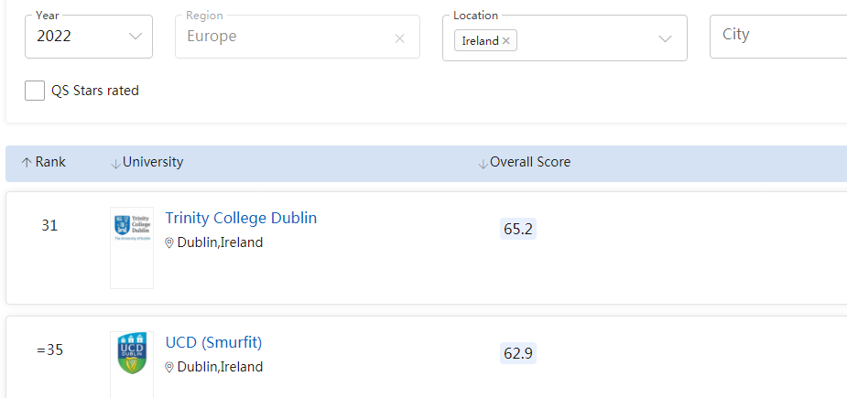Click the Region Europe input field

pos(284,37)
